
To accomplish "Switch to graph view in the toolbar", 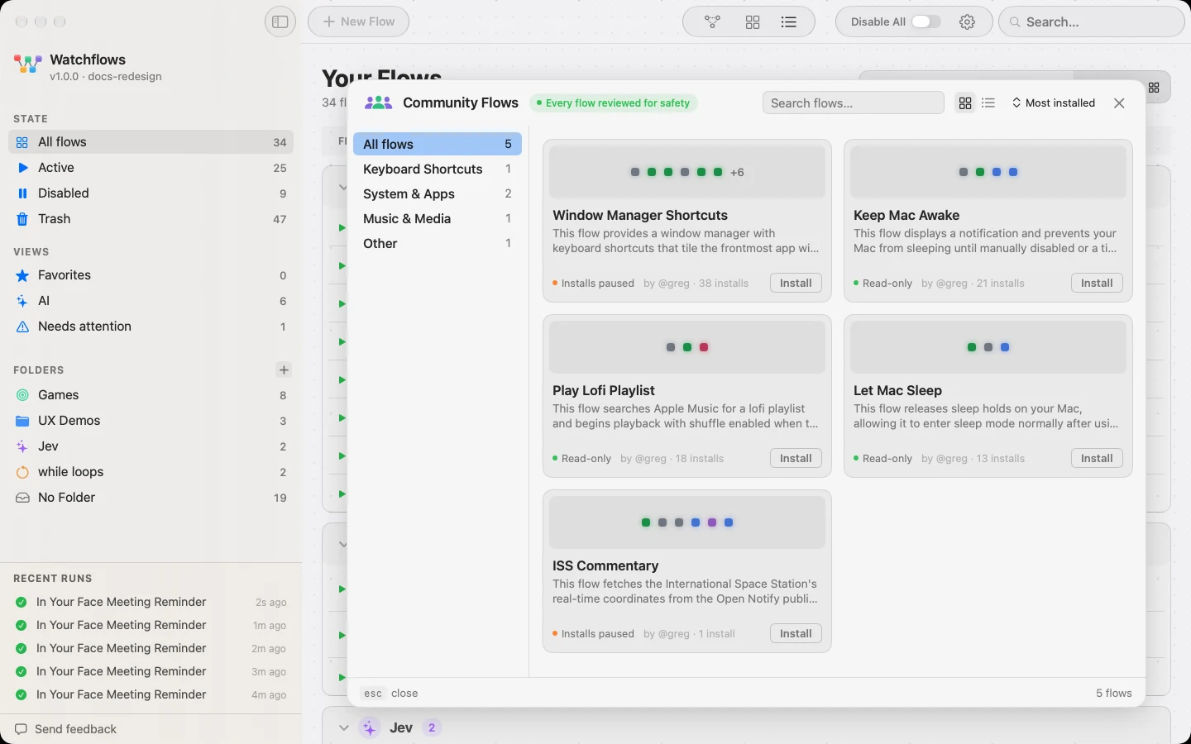I will click(x=712, y=22).
